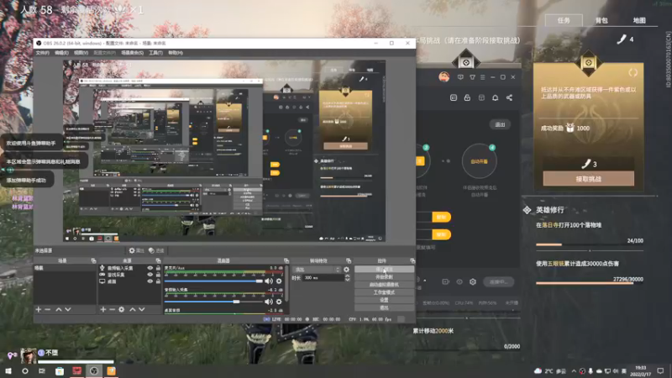This screenshot has width=672, height=378.
Task: Toggle visibility of the audio input capture source
Action: coord(150,268)
